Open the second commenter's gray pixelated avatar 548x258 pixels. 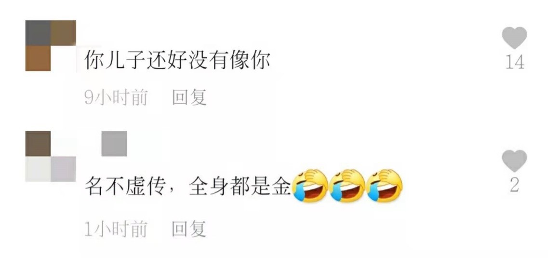point(51,156)
